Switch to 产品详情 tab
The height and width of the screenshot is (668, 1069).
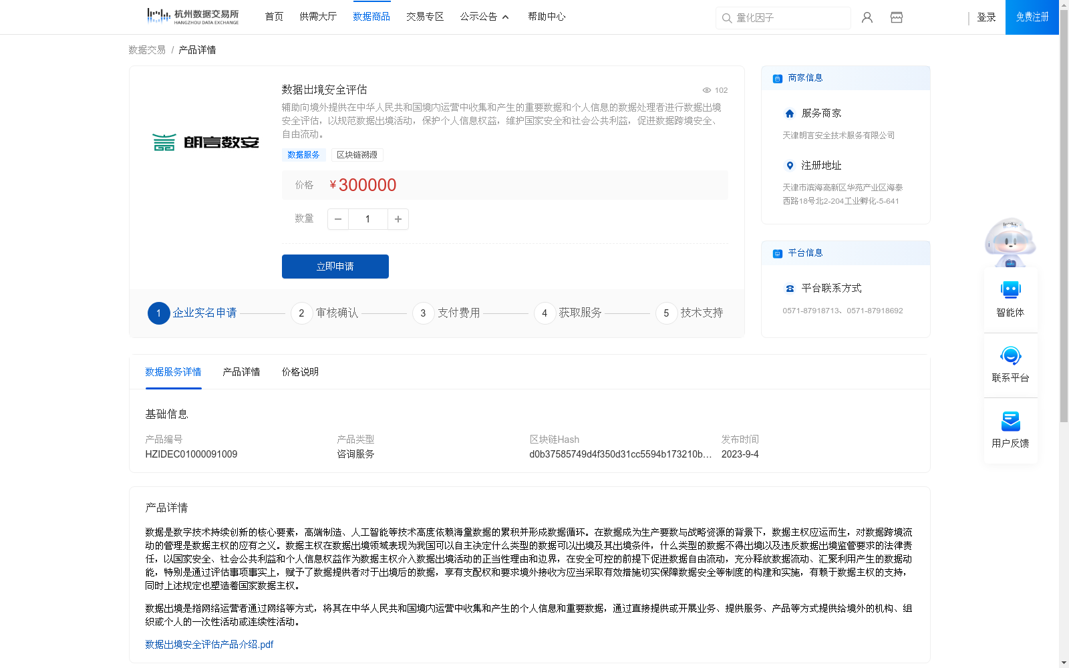click(x=241, y=372)
